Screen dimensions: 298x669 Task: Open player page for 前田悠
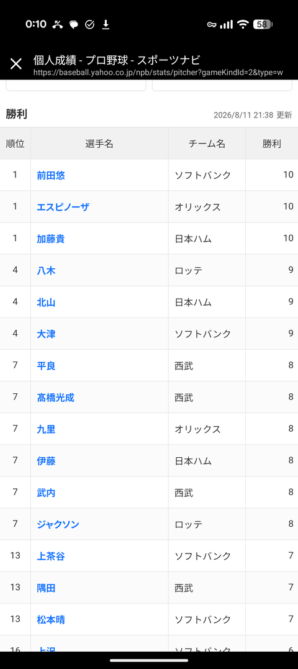51,175
